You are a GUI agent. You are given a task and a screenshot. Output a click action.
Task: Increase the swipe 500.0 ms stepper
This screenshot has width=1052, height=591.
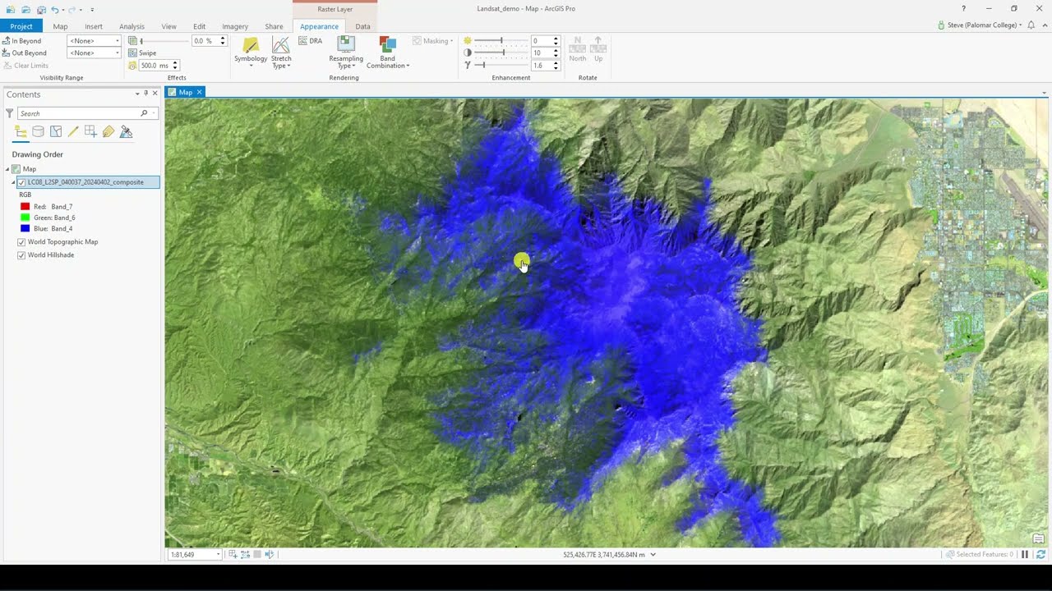tap(175, 62)
